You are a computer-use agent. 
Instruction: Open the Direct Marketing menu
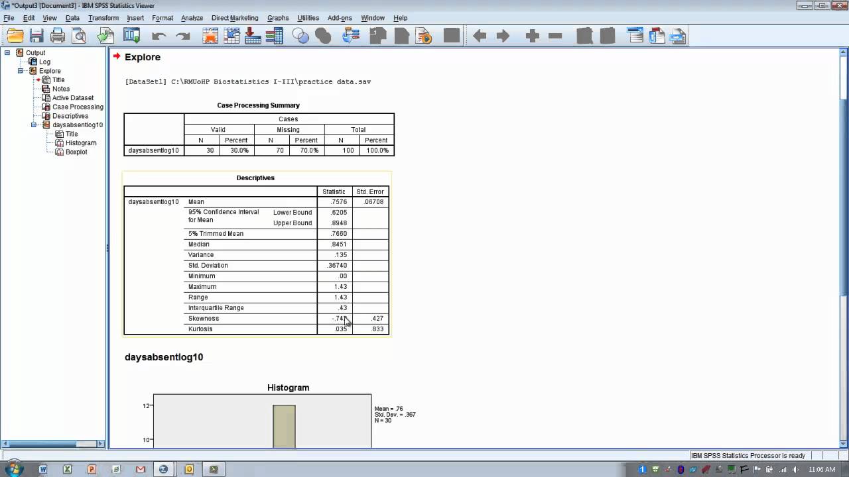click(235, 18)
